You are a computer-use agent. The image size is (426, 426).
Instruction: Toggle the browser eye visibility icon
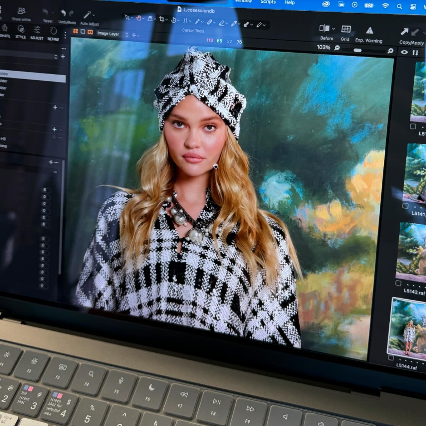click(x=404, y=52)
